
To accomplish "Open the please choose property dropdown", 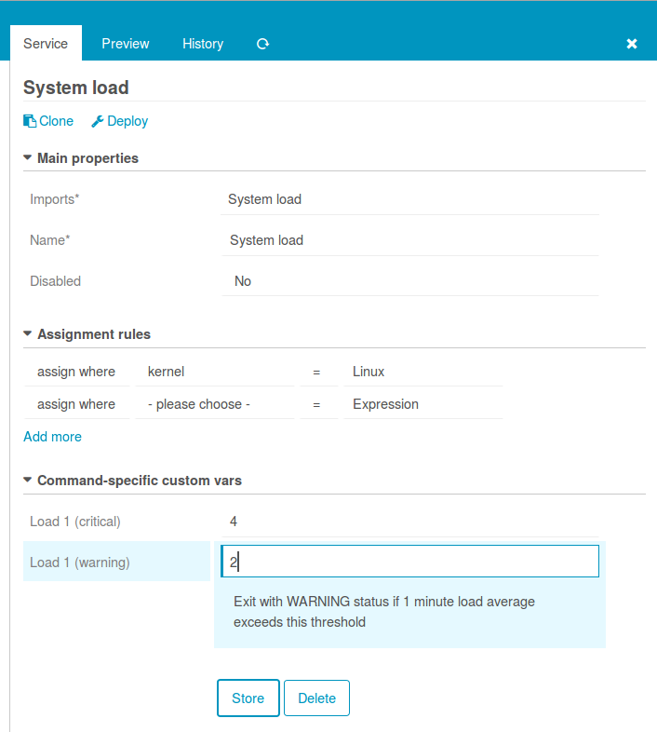I will pos(215,404).
